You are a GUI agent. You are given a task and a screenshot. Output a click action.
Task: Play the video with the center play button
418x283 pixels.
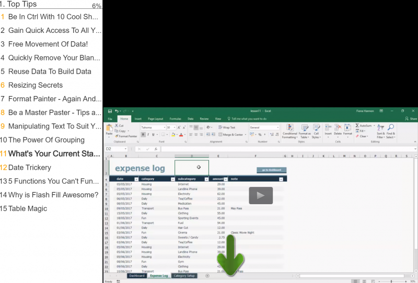(x=261, y=196)
